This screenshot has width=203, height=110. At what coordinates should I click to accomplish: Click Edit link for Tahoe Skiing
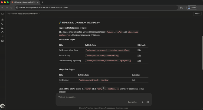pyautogui.click(x=139, y=55)
